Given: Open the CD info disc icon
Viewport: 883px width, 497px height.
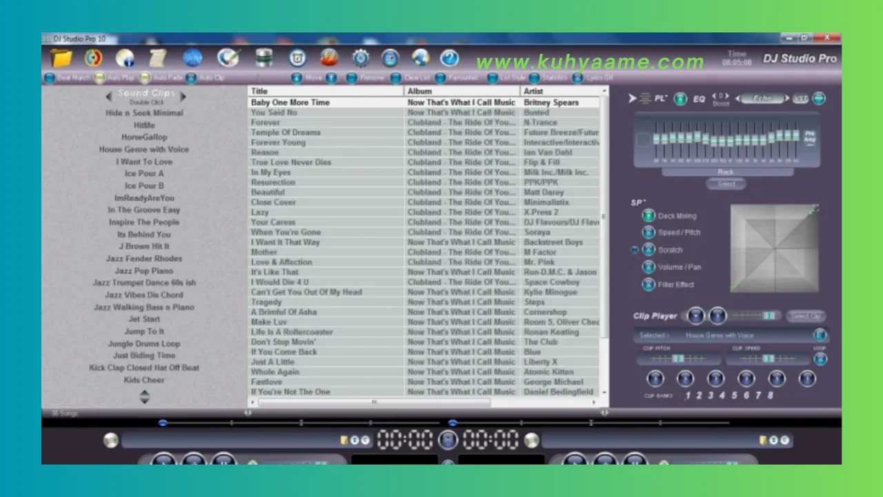Looking at the screenshot, I should click(126, 57).
